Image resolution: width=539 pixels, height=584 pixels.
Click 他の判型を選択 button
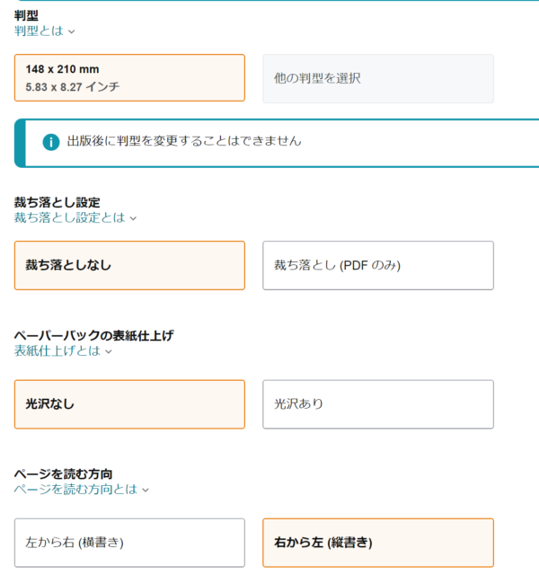(378, 78)
